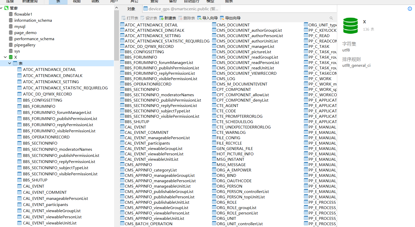This screenshot has width=415, height=227.
Task: Launch the 导出向导 export wizard
Action: 230,18
